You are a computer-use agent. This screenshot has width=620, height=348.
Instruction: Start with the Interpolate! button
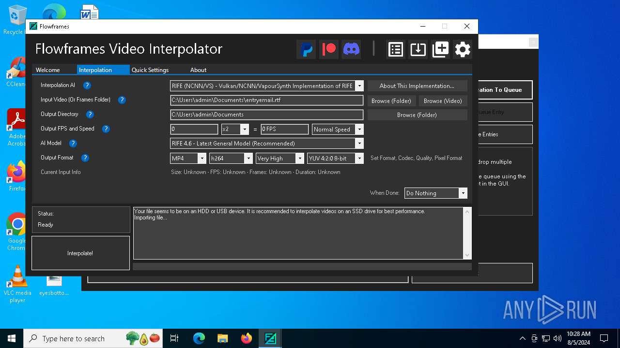80,253
